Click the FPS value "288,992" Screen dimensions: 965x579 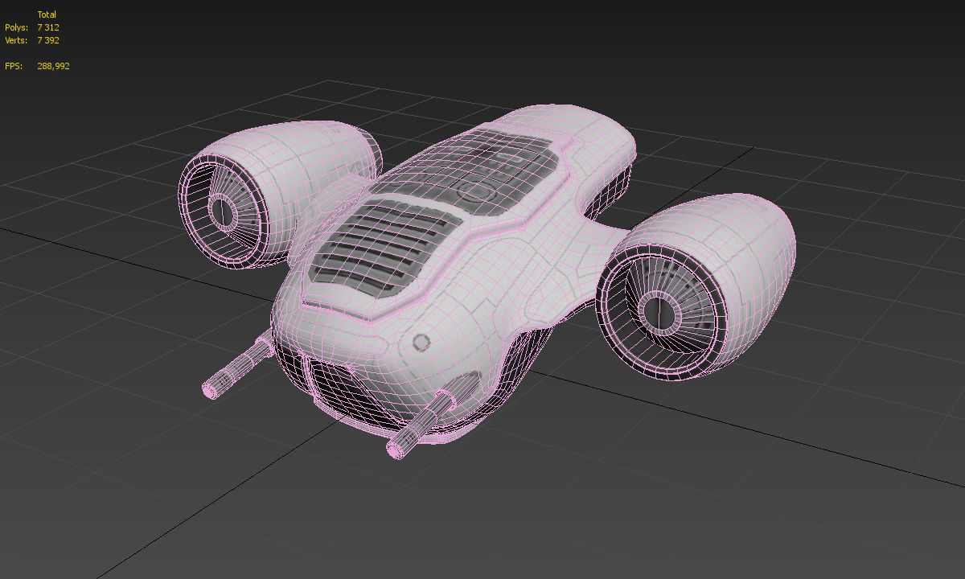tap(53, 66)
